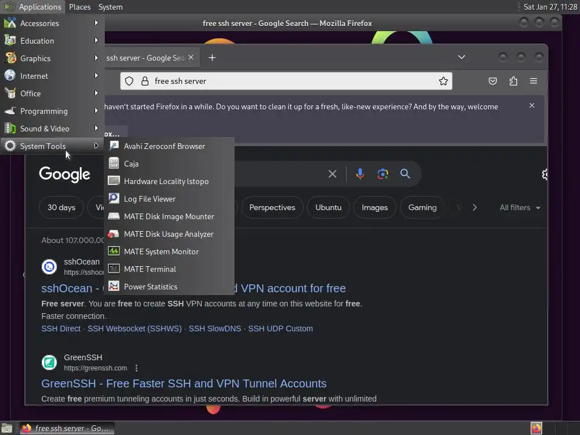580x435 pixels.
Task: Open Log File Viewer
Action: click(x=169, y=199)
